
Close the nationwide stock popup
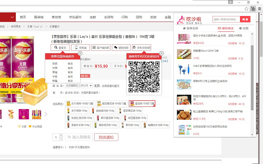(x=80, y=53)
